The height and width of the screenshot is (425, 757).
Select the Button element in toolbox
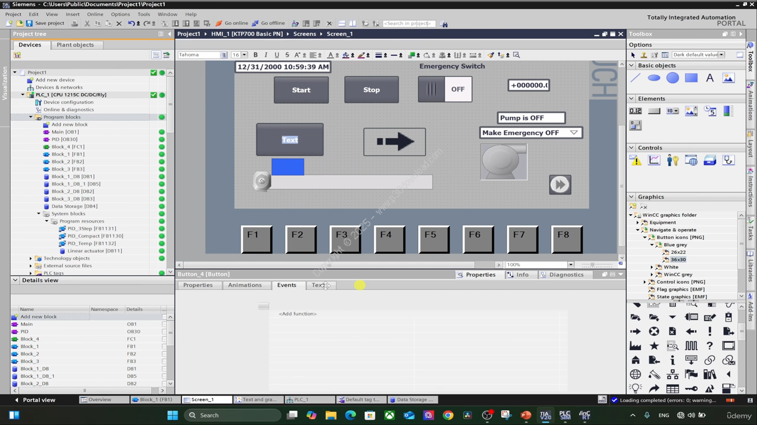pos(654,111)
